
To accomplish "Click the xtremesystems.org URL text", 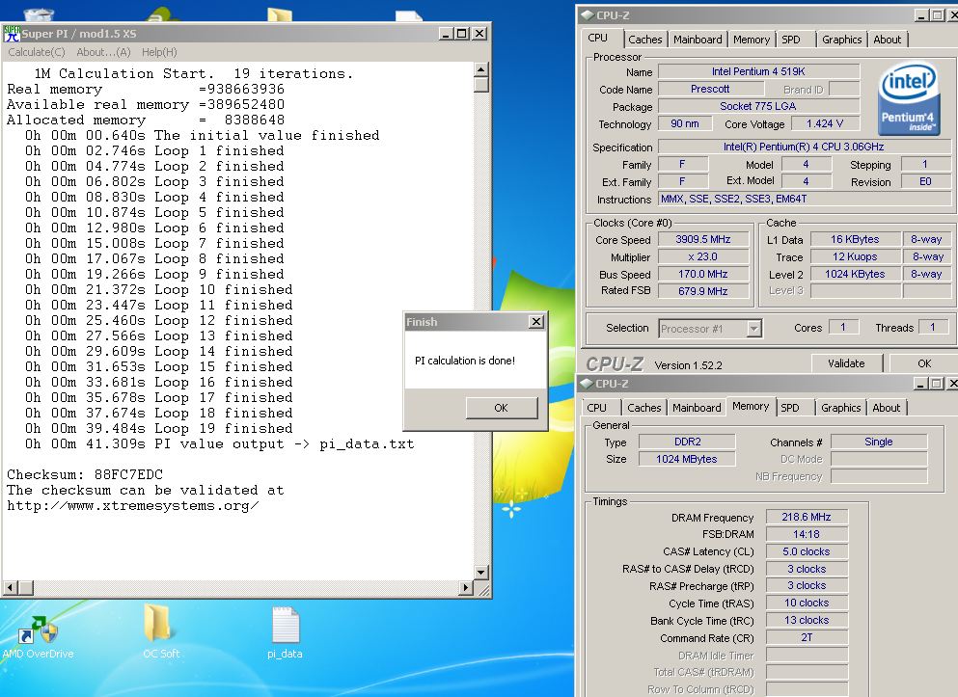I will pos(132,506).
